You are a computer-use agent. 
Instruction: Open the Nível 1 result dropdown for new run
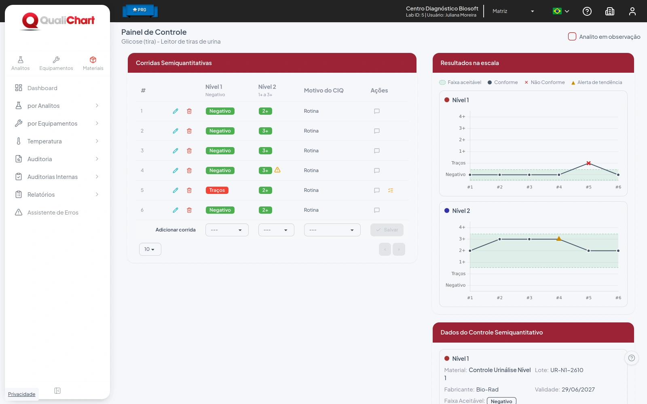pos(227,230)
